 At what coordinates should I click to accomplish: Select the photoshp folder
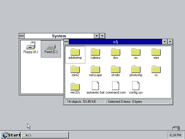136,69
